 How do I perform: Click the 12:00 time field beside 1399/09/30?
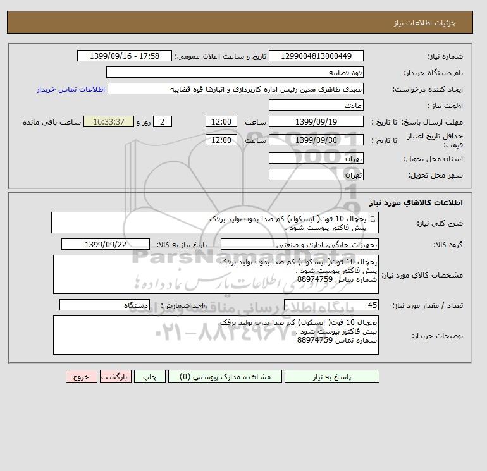coord(221,140)
